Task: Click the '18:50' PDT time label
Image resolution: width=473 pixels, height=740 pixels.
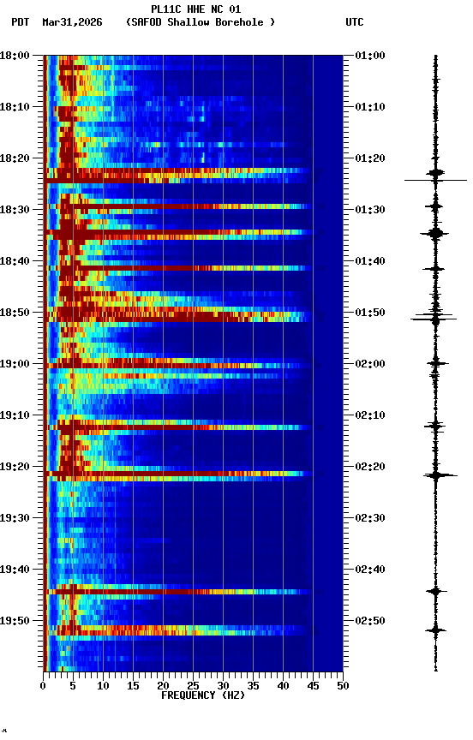Action: (x=15, y=313)
